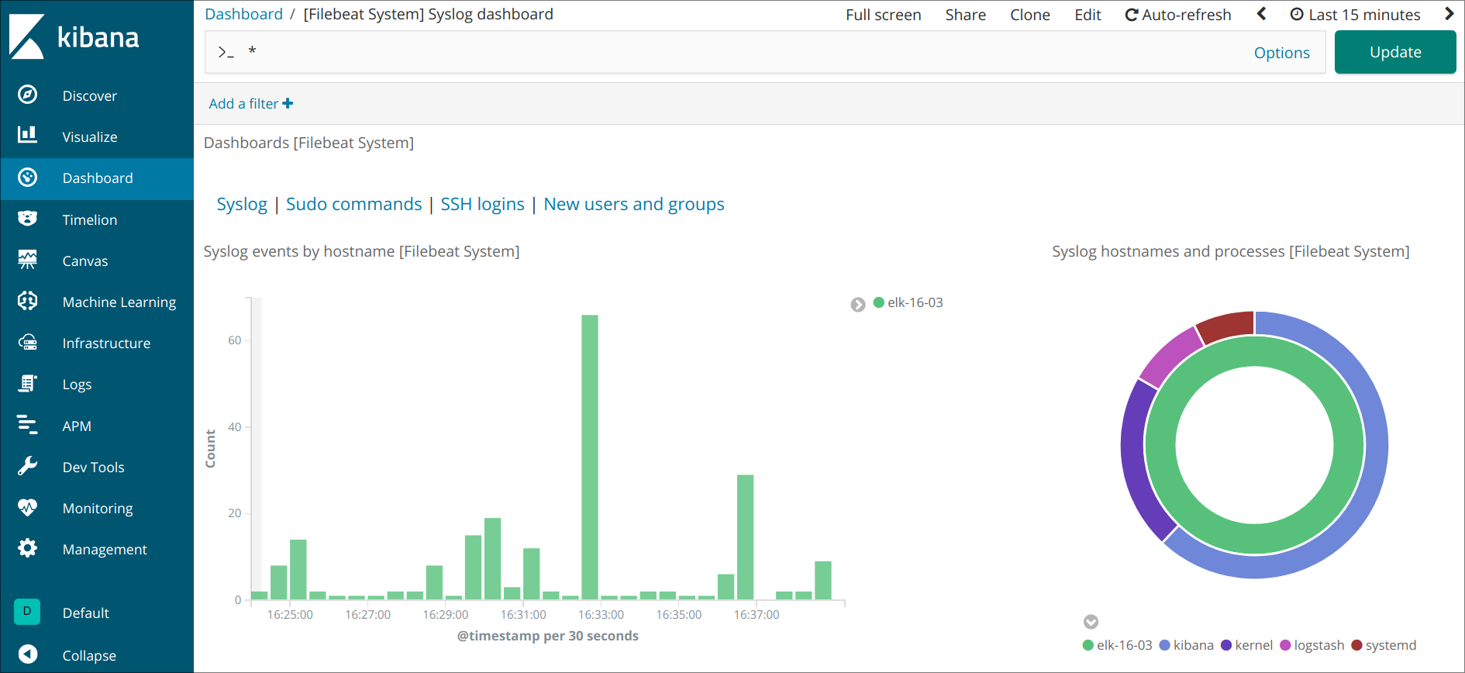This screenshot has width=1465, height=673.
Task: Click Clone in the top menu
Action: coord(1029,15)
